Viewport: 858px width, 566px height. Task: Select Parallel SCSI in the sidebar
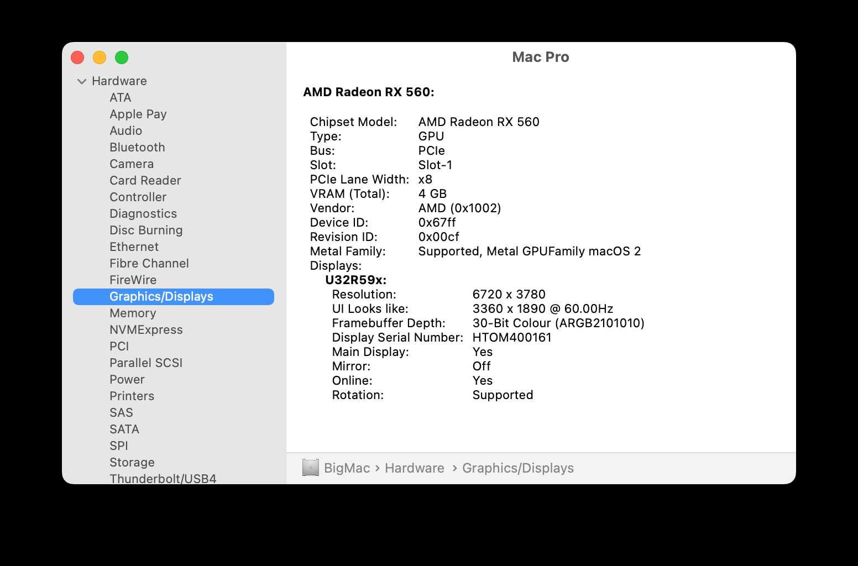[x=146, y=363]
